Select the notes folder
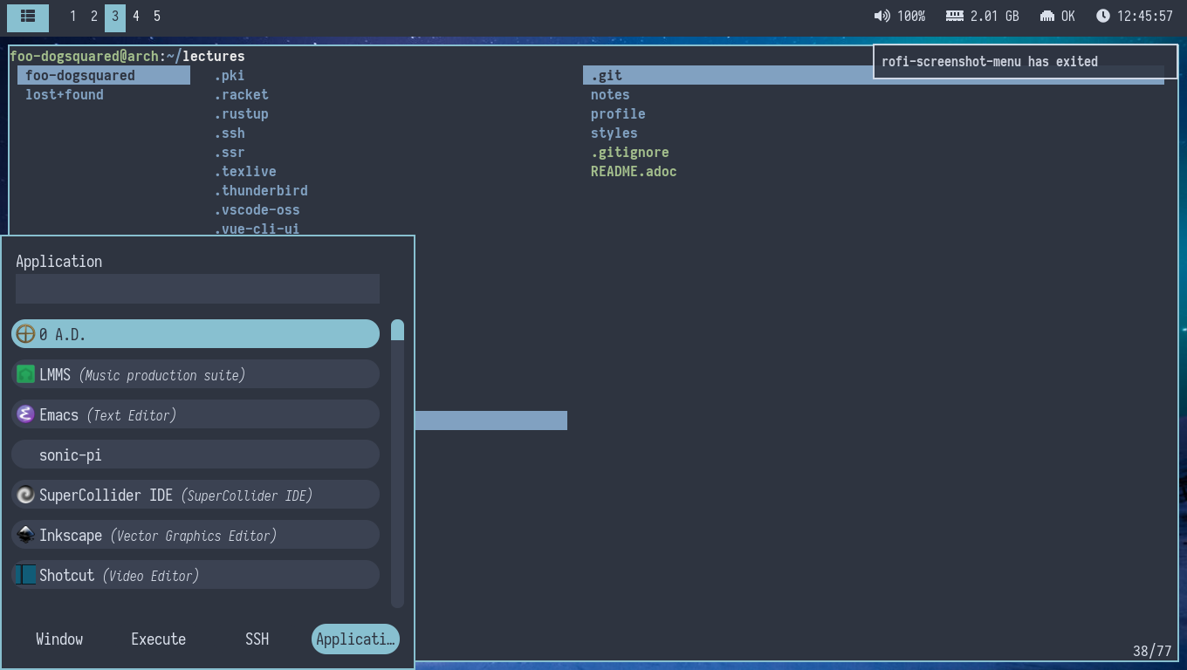 [610, 94]
